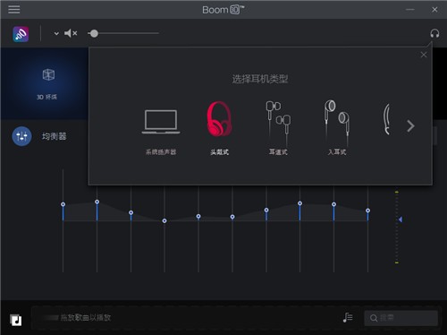
Task: Click the Boom 3D app logo
Action: [21, 34]
